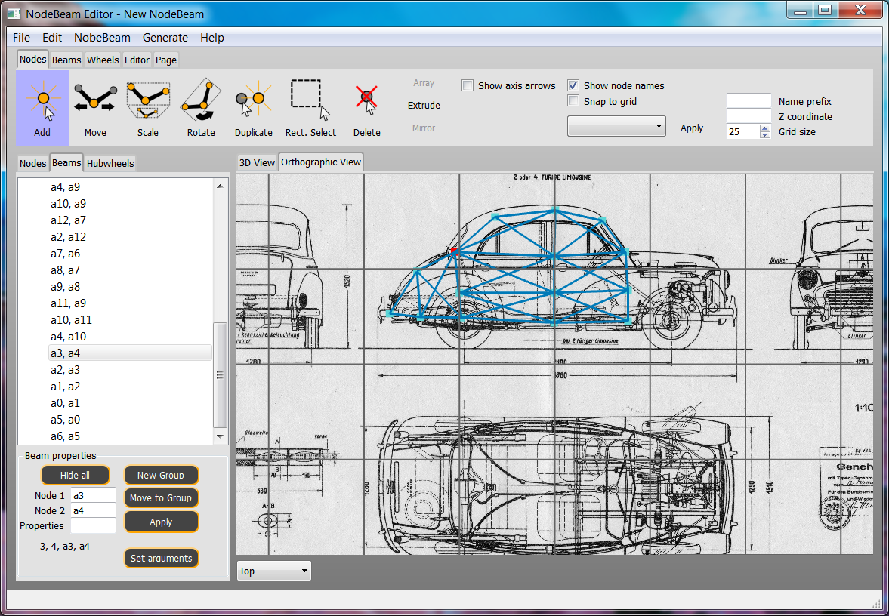Open the Help menu
Screen dimensions: 889x616
(x=212, y=38)
